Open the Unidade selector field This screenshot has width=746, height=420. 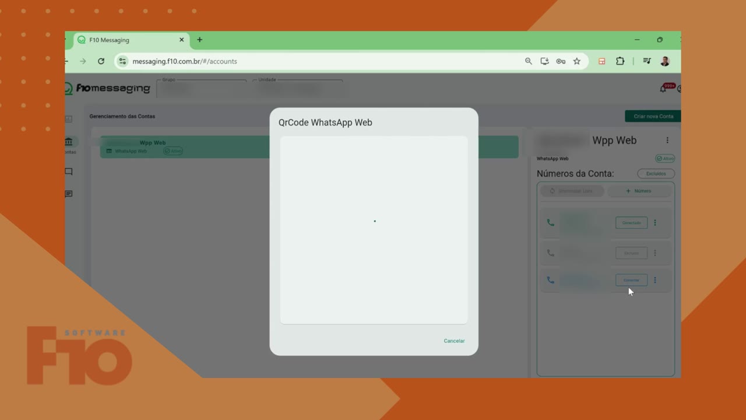[x=298, y=89]
